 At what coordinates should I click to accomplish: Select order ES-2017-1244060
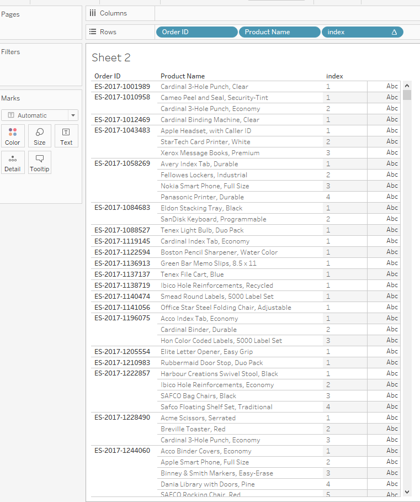(x=122, y=451)
